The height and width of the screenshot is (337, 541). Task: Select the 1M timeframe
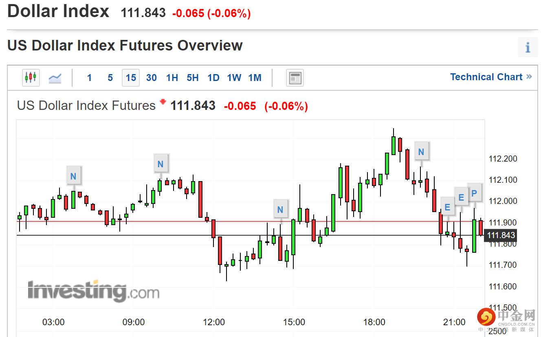(255, 78)
